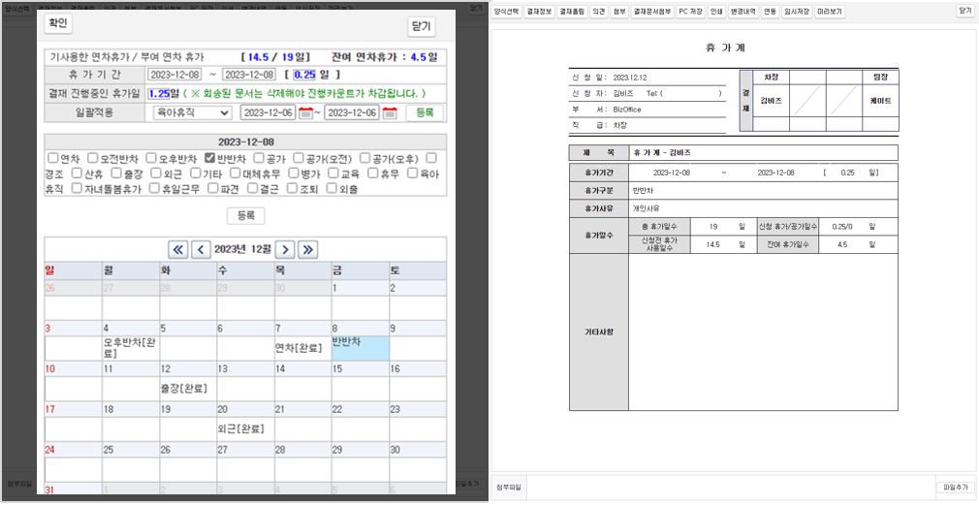Check the 휴무 checkbox
The width and height of the screenshot is (979, 505).
[x=373, y=173]
